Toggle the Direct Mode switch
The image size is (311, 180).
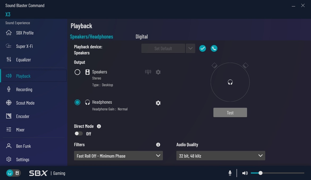coord(78,134)
